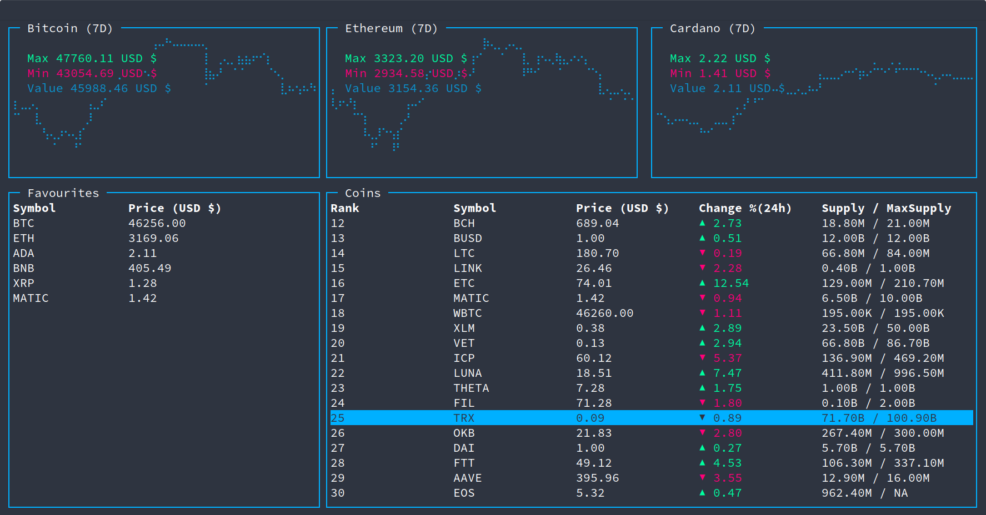Select the LINK symbol in Coins table
This screenshot has width=986, height=515.
click(x=468, y=268)
